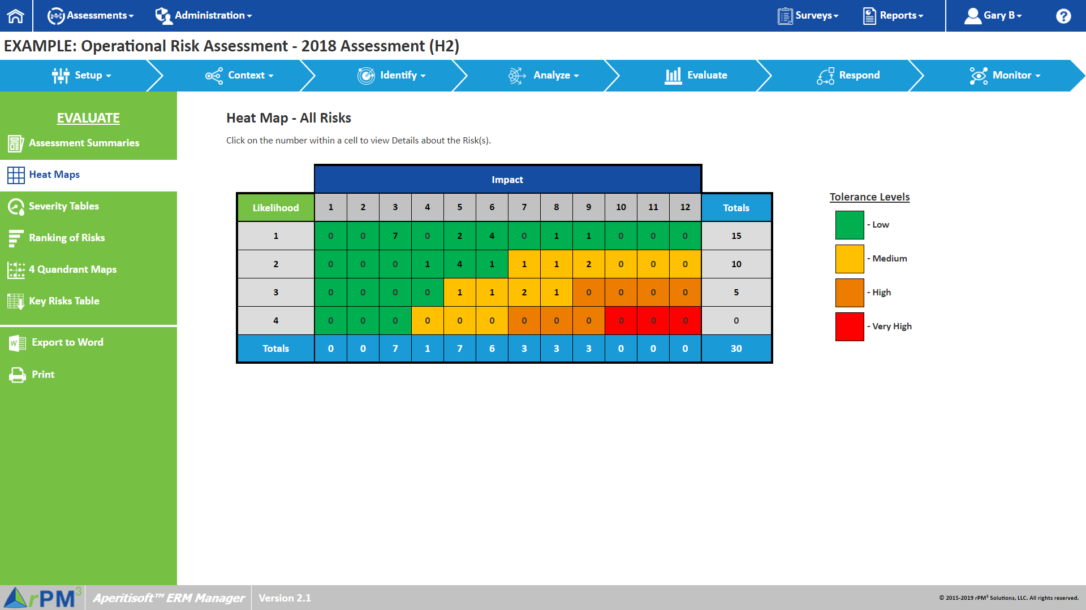Screen dimensions: 1086x610
Task: Click the red Very High tolerance swatch
Action: pos(850,326)
